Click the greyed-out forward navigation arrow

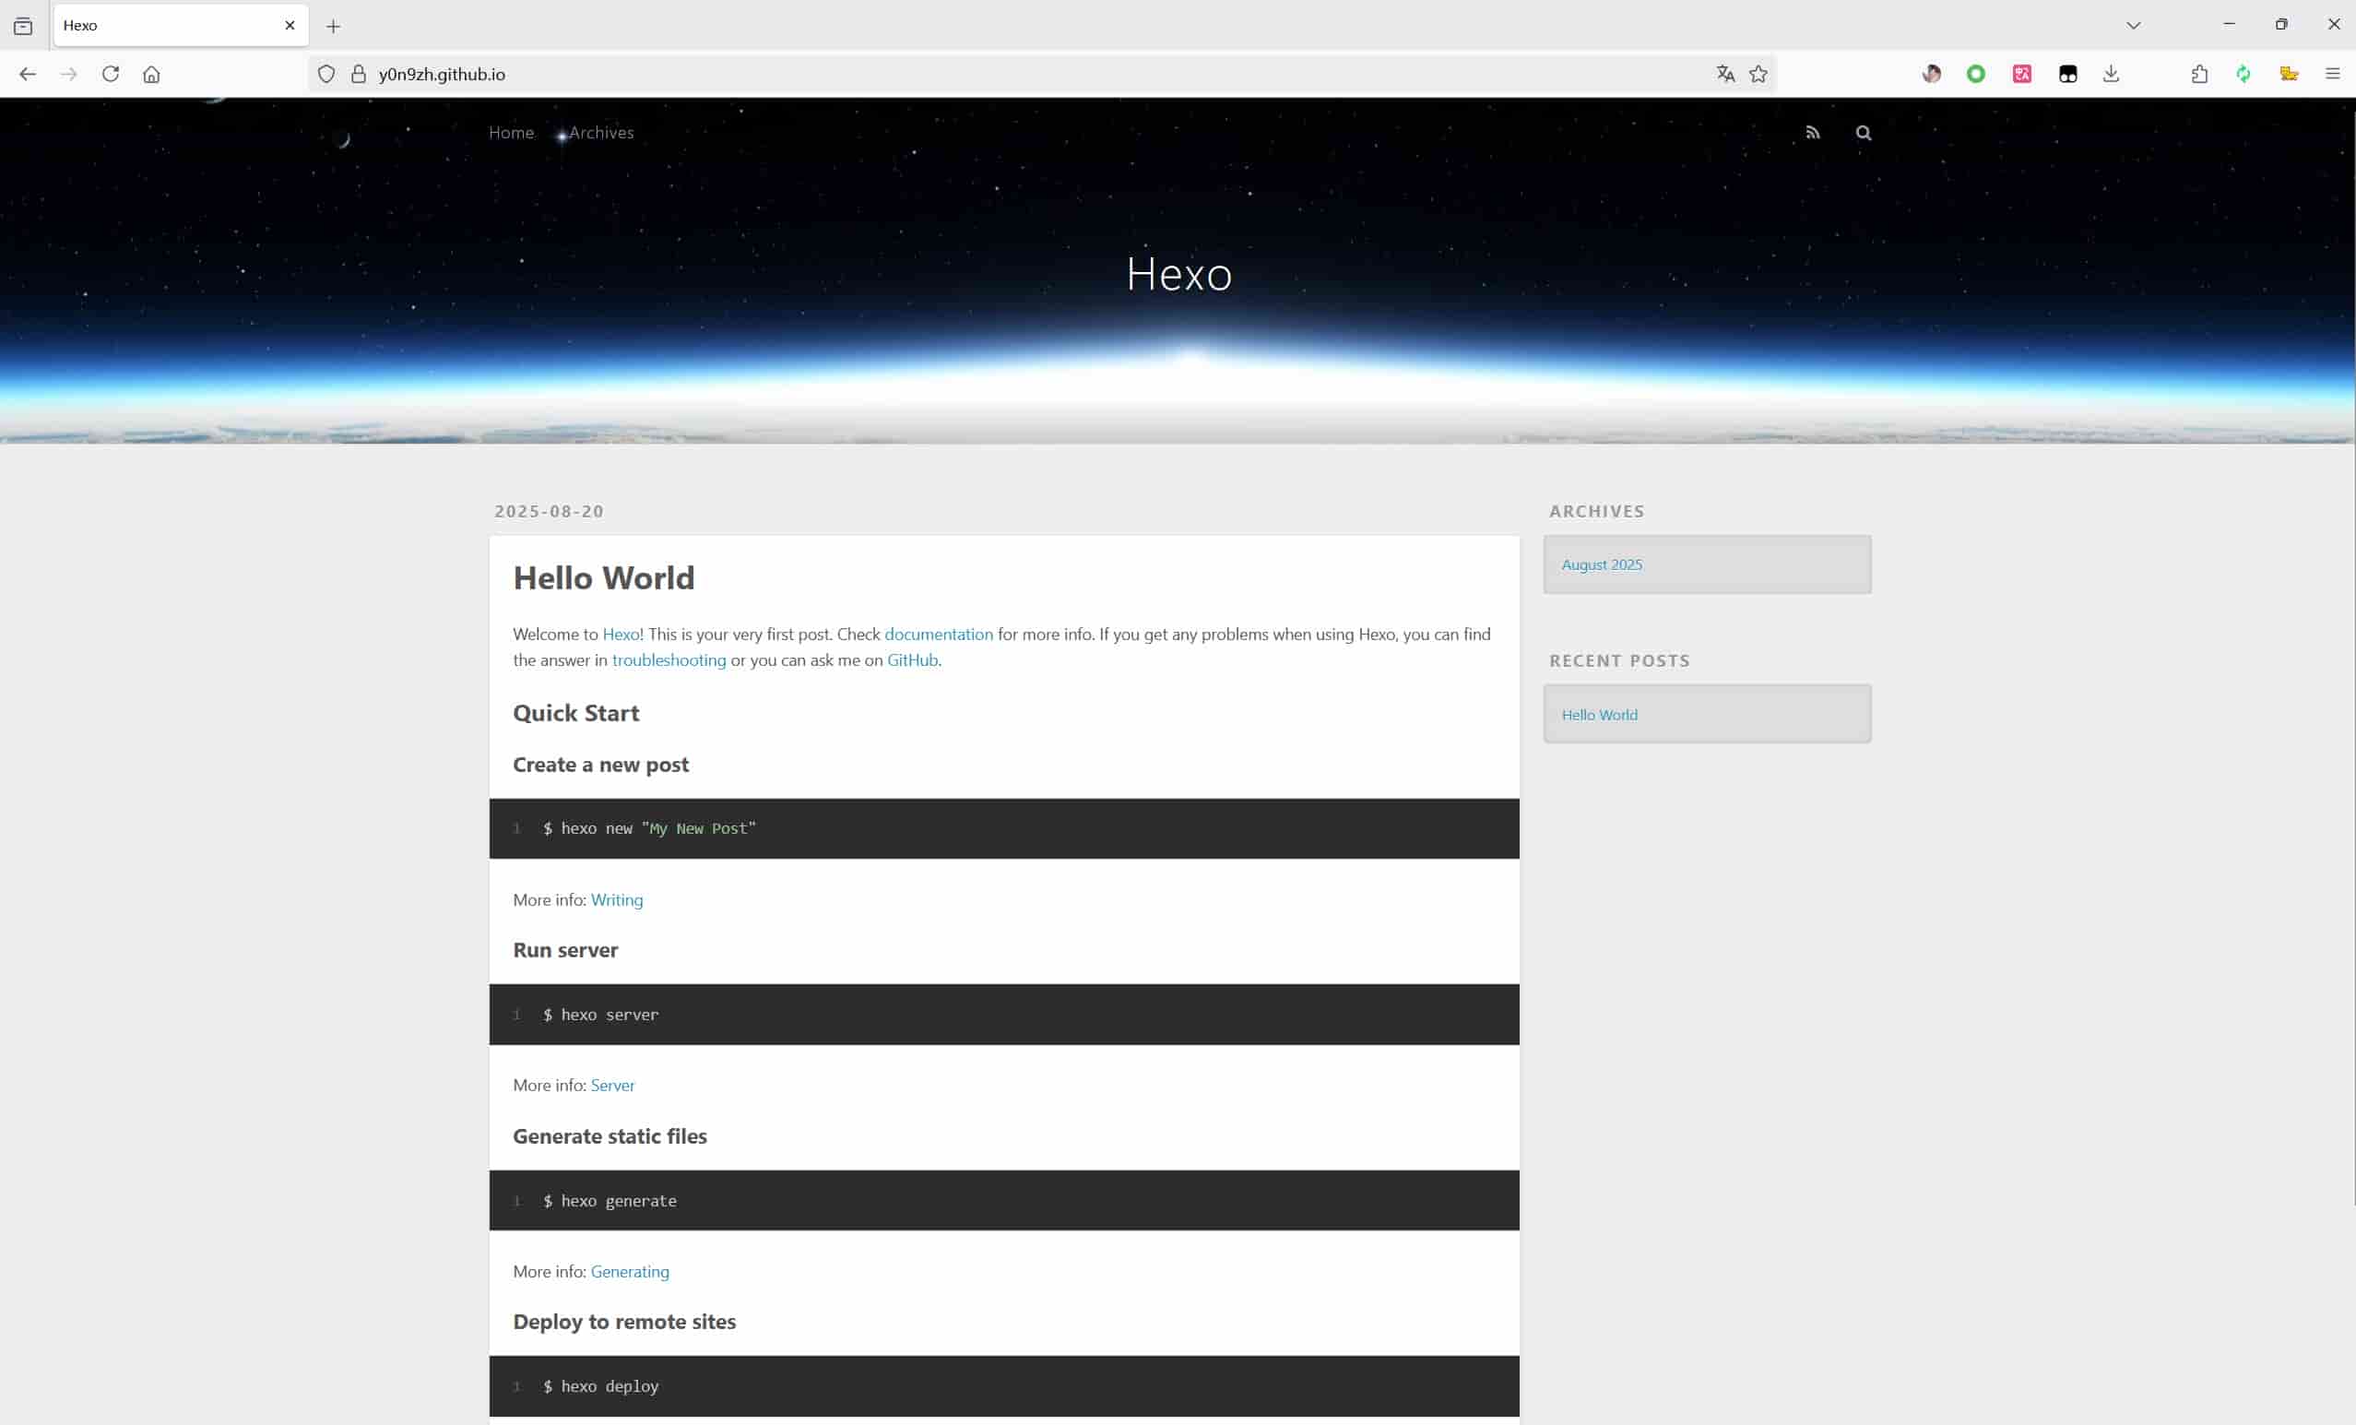pos(68,74)
